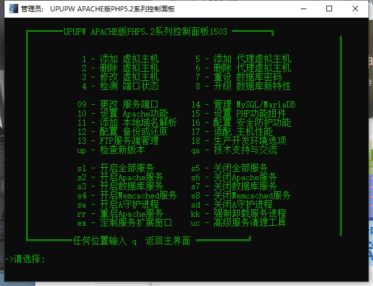Viewport: 373px width, 286px height.
Task: Click the line 'uc - 高级服务清理工具'
Action: coord(239,223)
